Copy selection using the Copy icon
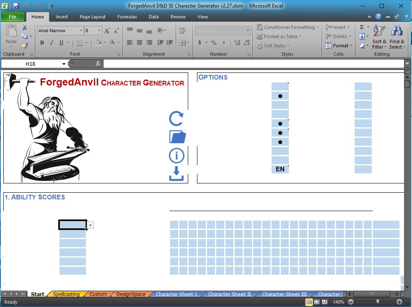Viewport: 412px width, 307px height. pyautogui.click(x=25, y=36)
